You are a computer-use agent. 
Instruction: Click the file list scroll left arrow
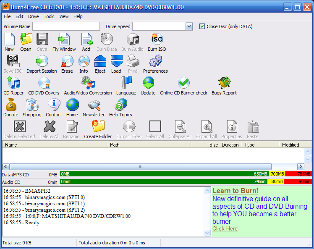[x=6, y=166]
